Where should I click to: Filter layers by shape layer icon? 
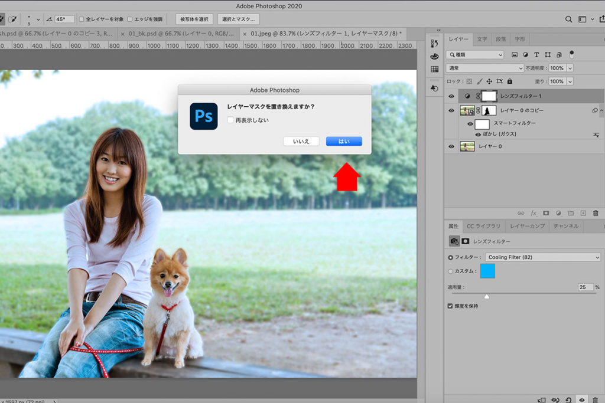(548, 55)
